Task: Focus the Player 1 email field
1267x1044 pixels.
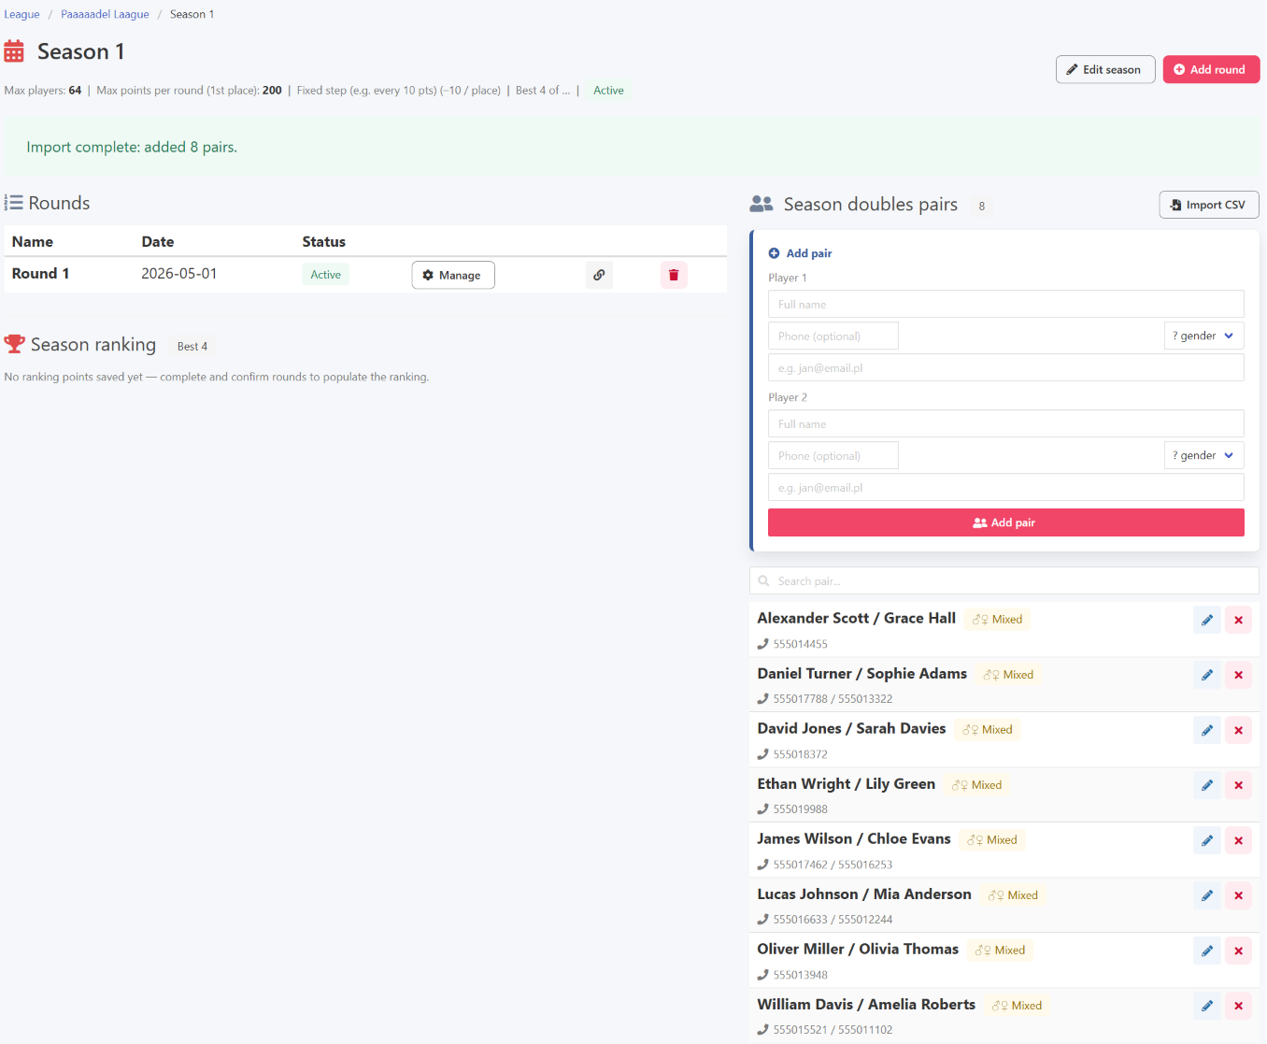Action: pyautogui.click(x=1005, y=367)
